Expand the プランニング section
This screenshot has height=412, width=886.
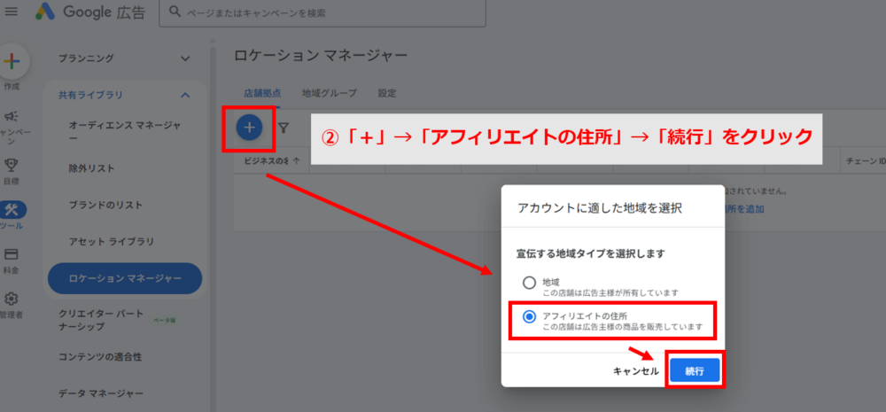click(x=185, y=58)
